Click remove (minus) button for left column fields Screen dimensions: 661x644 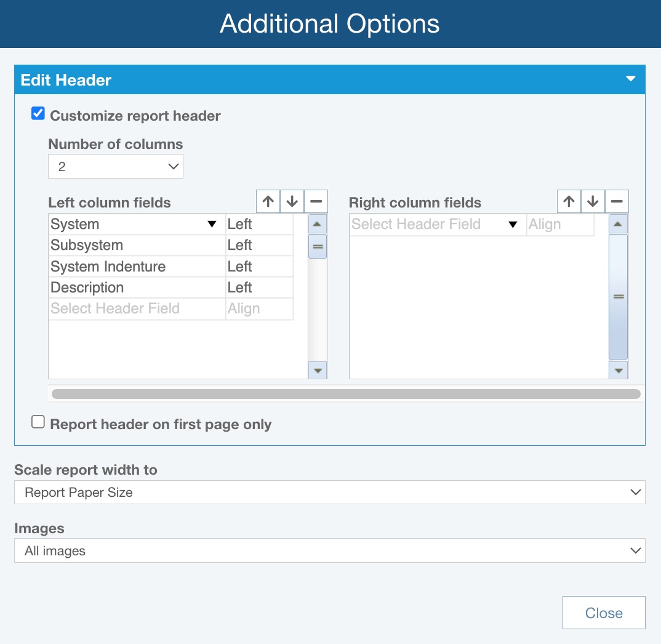[x=316, y=202]
